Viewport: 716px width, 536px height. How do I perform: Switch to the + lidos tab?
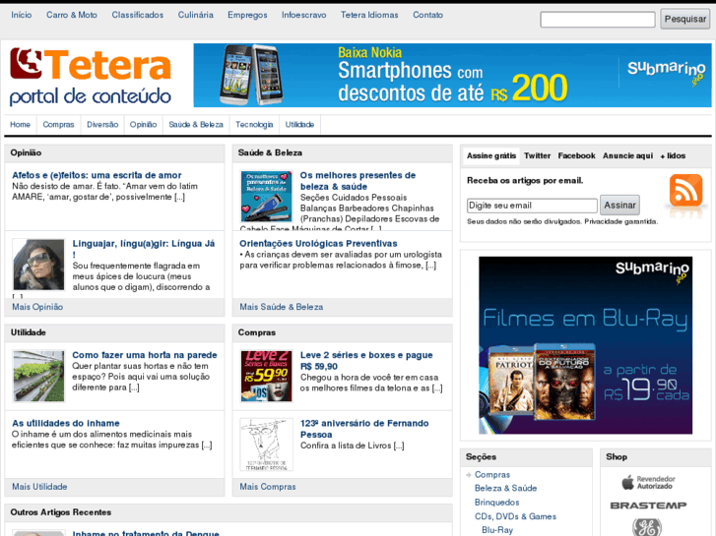click(x=673, y=155)
